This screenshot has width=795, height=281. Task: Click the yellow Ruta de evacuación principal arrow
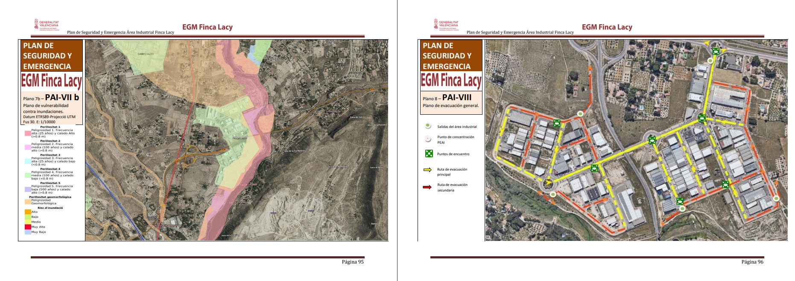coord(427,170)
